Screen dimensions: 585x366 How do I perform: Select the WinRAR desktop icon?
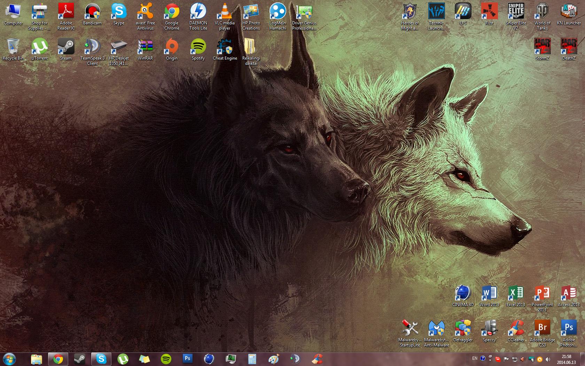tap(146, 50)
